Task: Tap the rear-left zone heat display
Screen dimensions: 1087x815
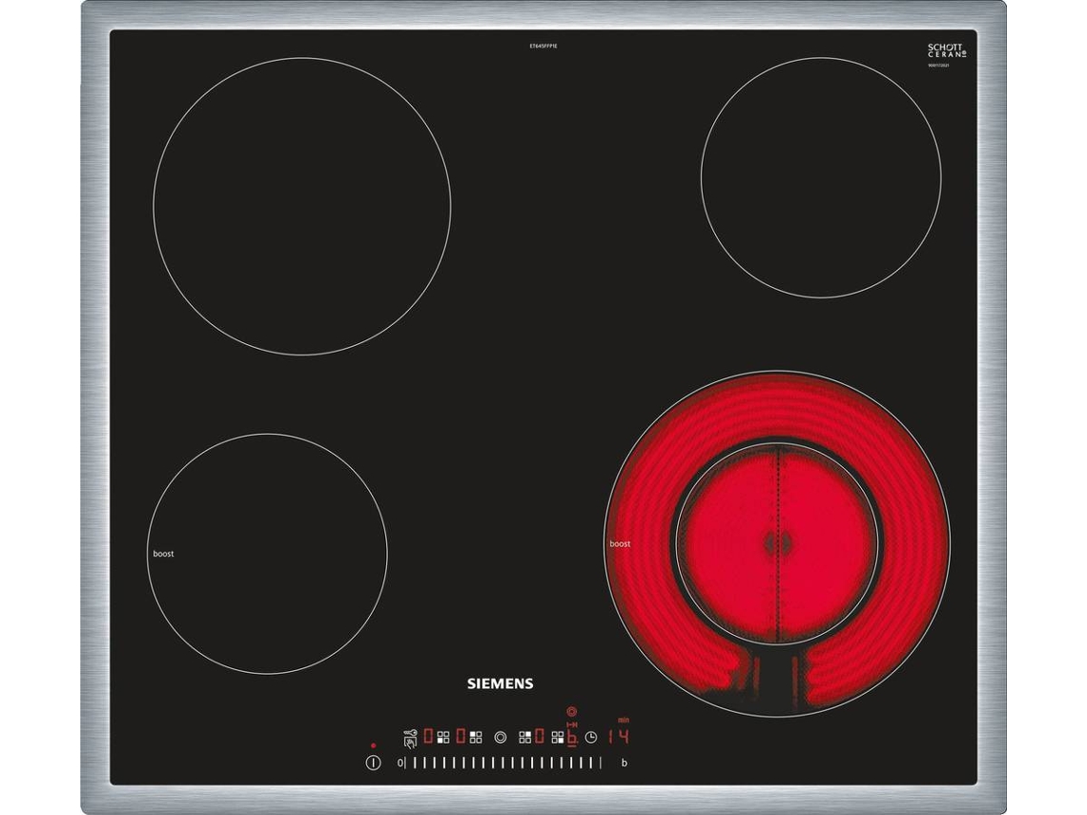Action: [x=461, y=736]
